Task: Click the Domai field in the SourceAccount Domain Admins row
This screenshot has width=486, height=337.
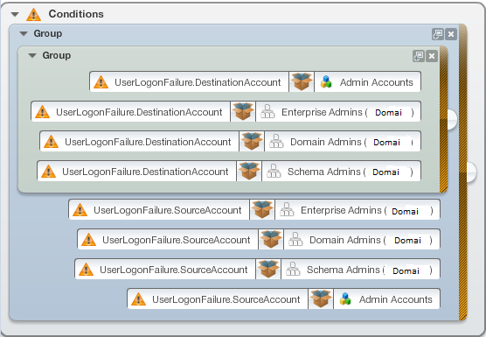Action: pyautogui.click(x=408, y=240)
